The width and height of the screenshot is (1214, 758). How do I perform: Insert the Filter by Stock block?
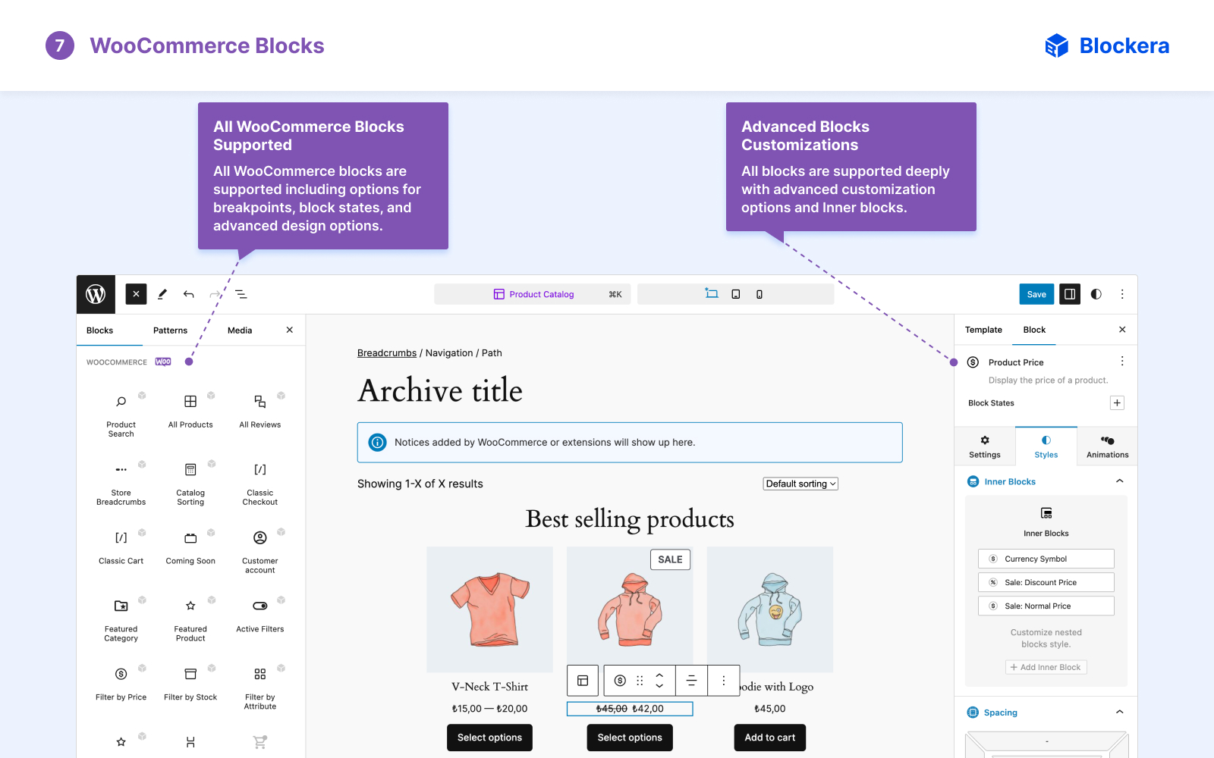190,684
